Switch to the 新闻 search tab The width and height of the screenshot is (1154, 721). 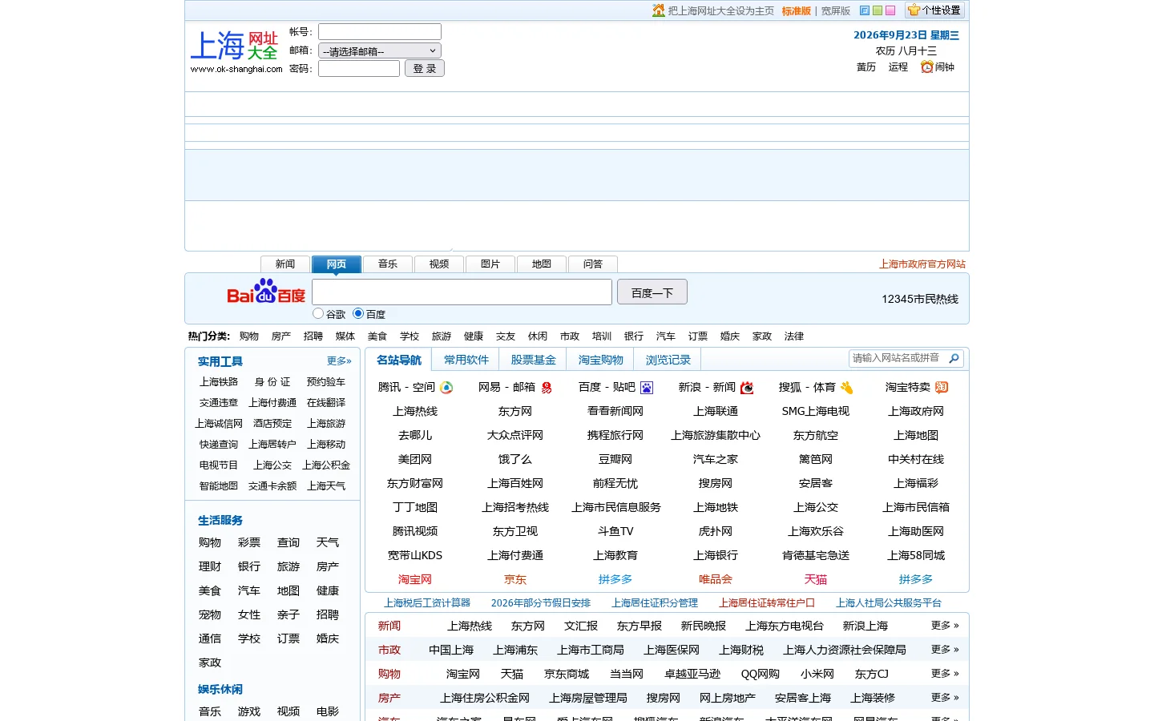coord(285,264)
